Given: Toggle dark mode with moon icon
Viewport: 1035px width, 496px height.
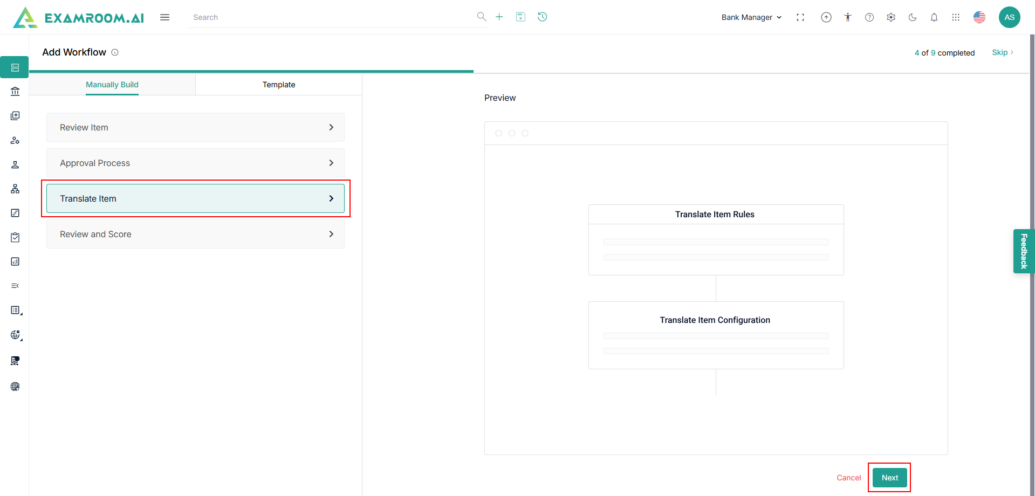Looking at the screenshot, I should 913,17.
